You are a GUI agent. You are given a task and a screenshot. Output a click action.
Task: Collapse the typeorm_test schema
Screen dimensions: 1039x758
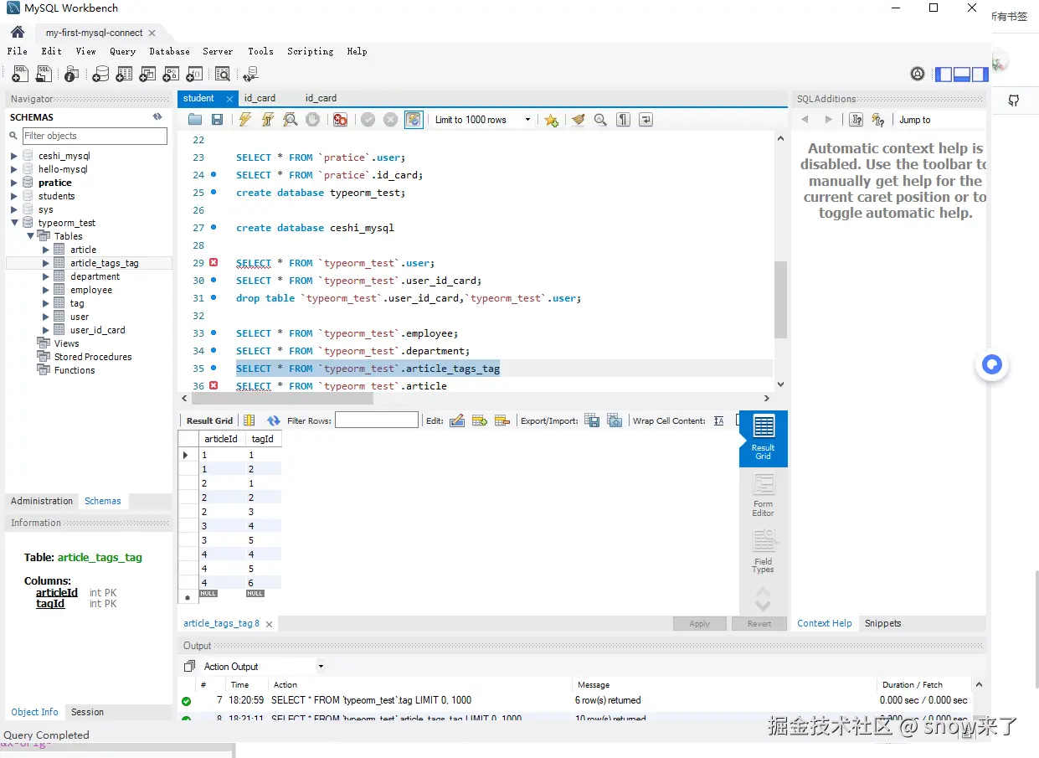[14, 223]
